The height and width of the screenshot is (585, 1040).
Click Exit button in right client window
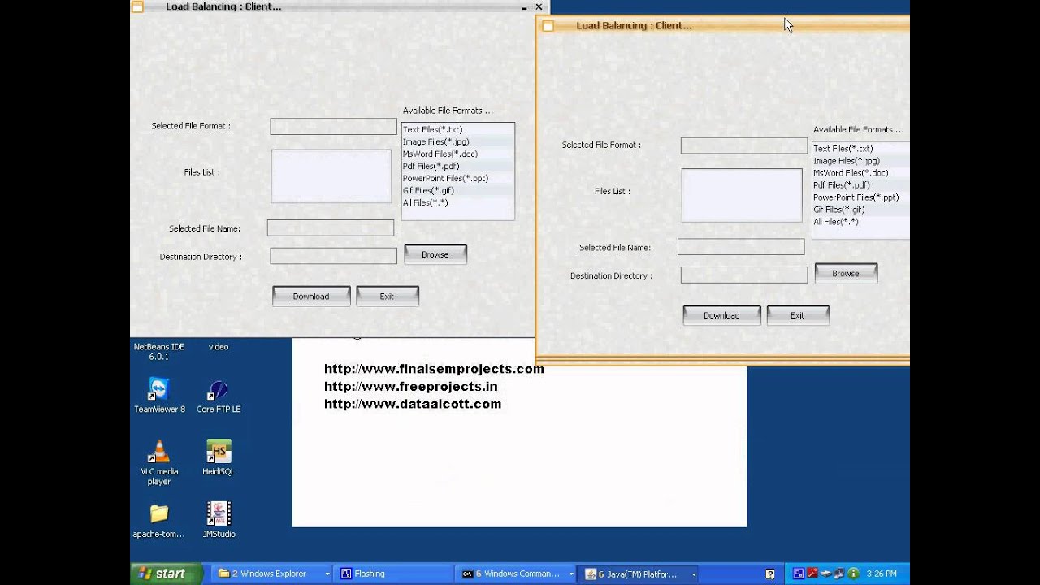click(797, 315)
